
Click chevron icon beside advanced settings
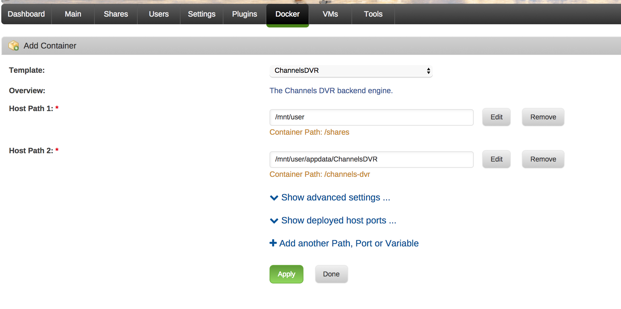(274, 198)
